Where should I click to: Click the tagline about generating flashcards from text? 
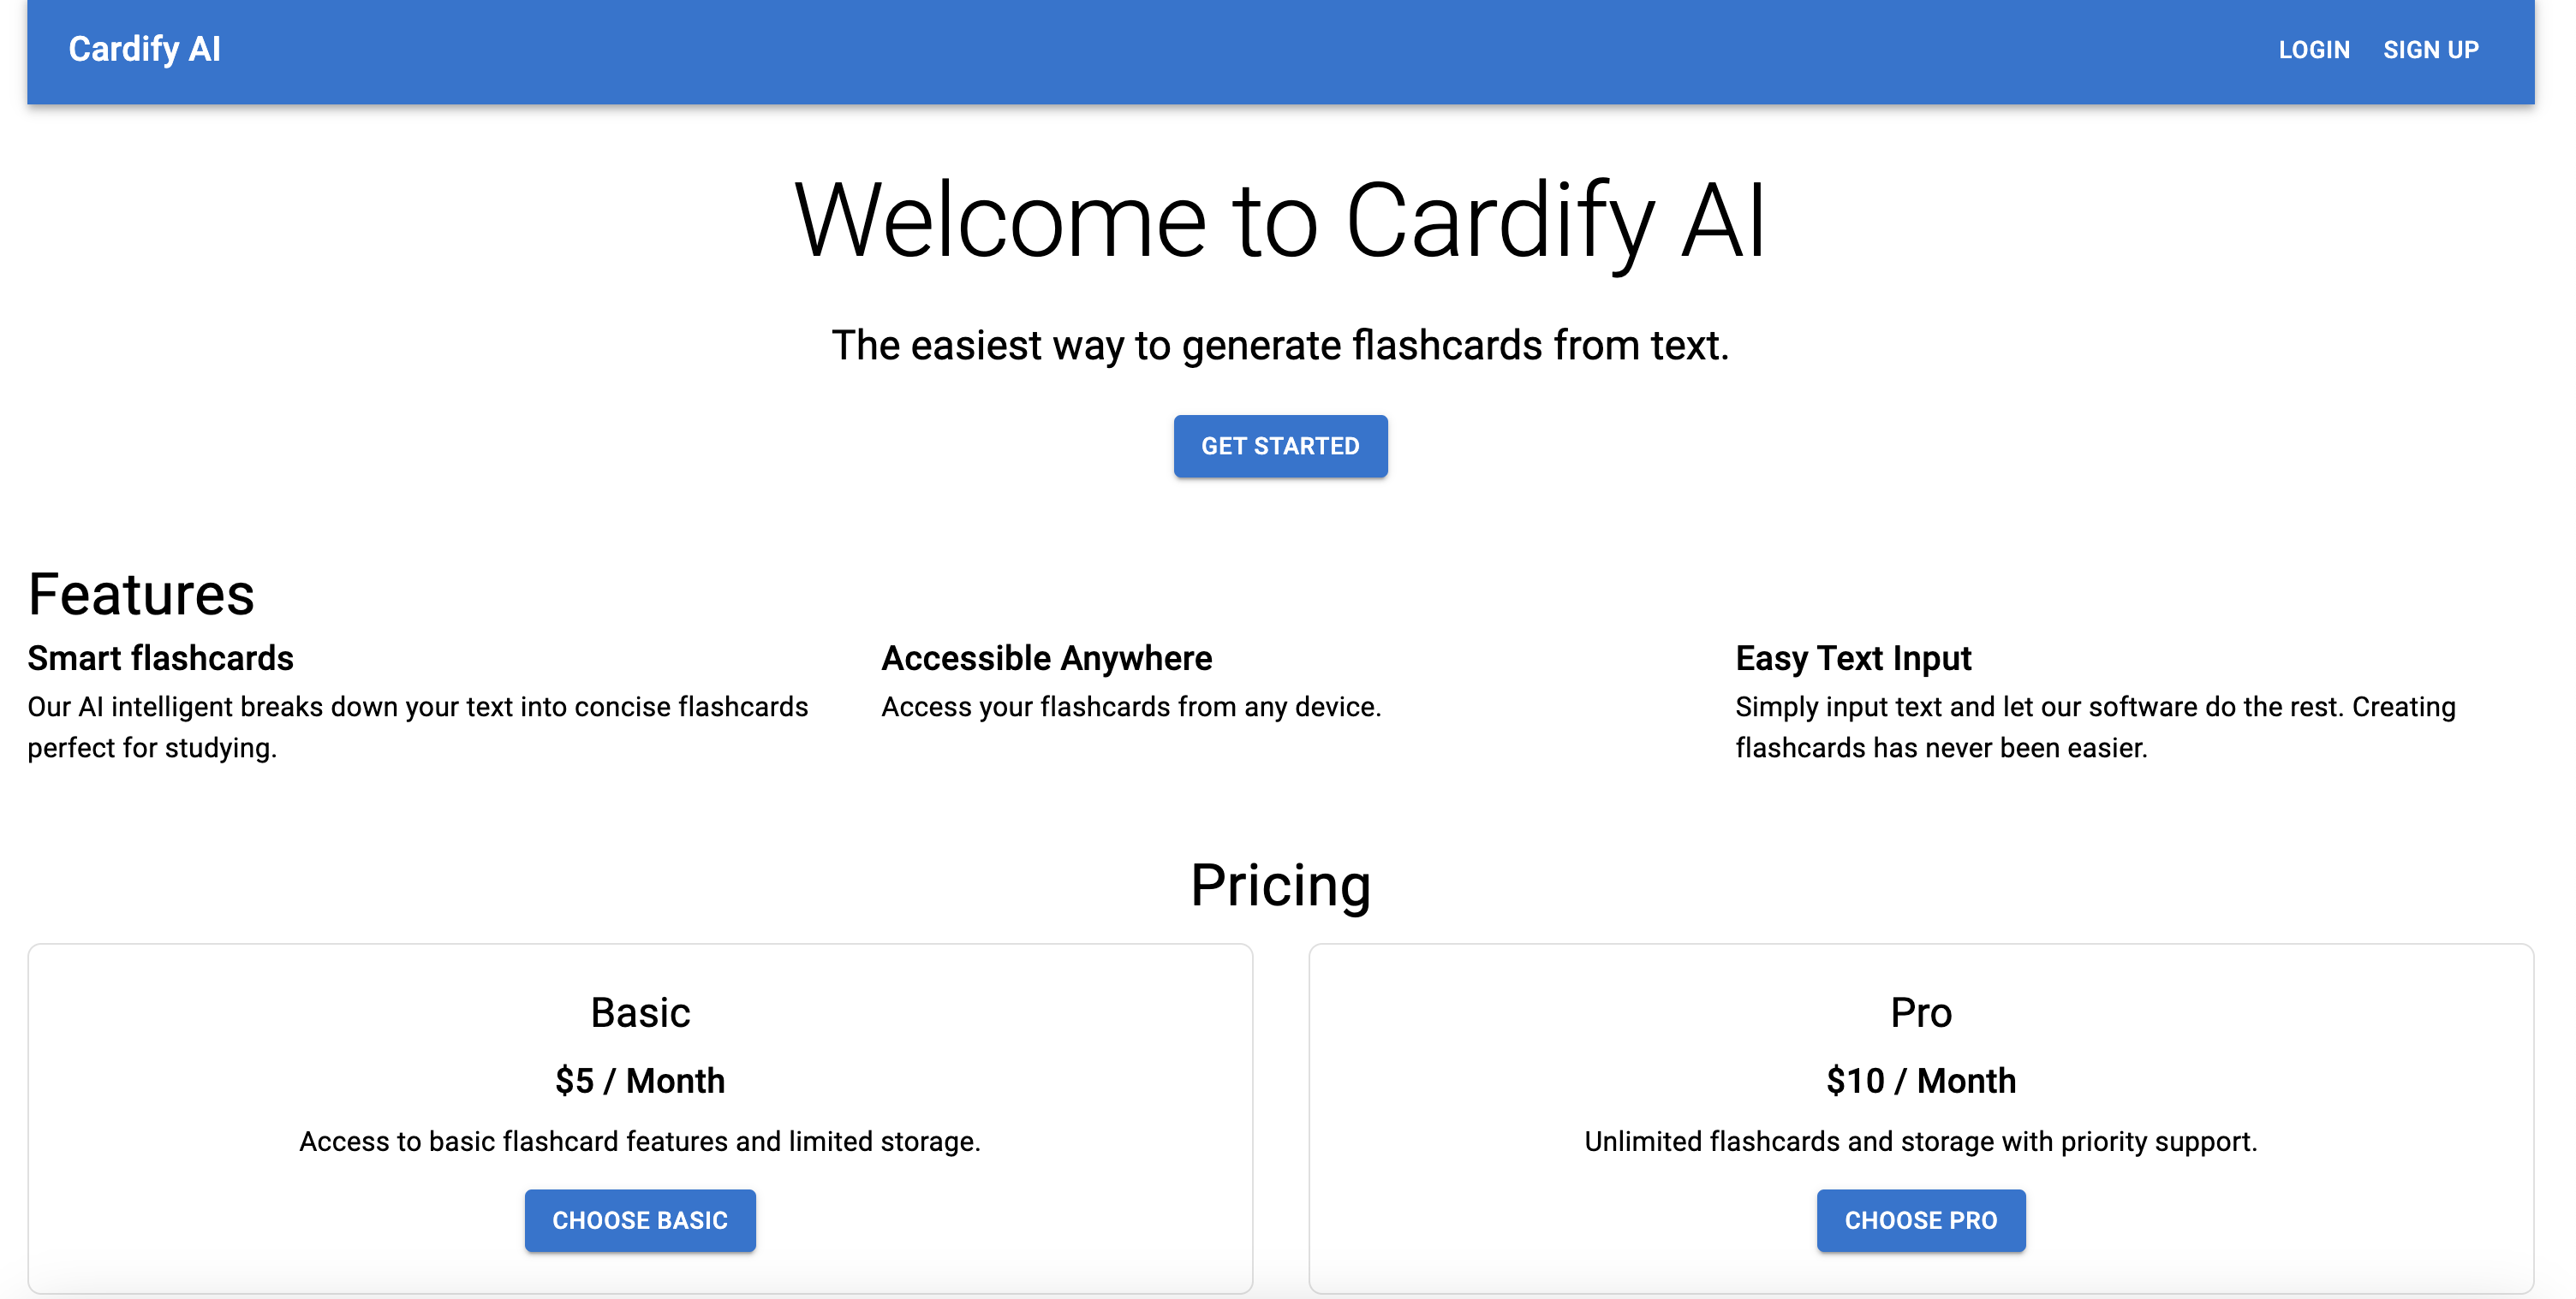pyautogui.click(x=1280, y=346)
